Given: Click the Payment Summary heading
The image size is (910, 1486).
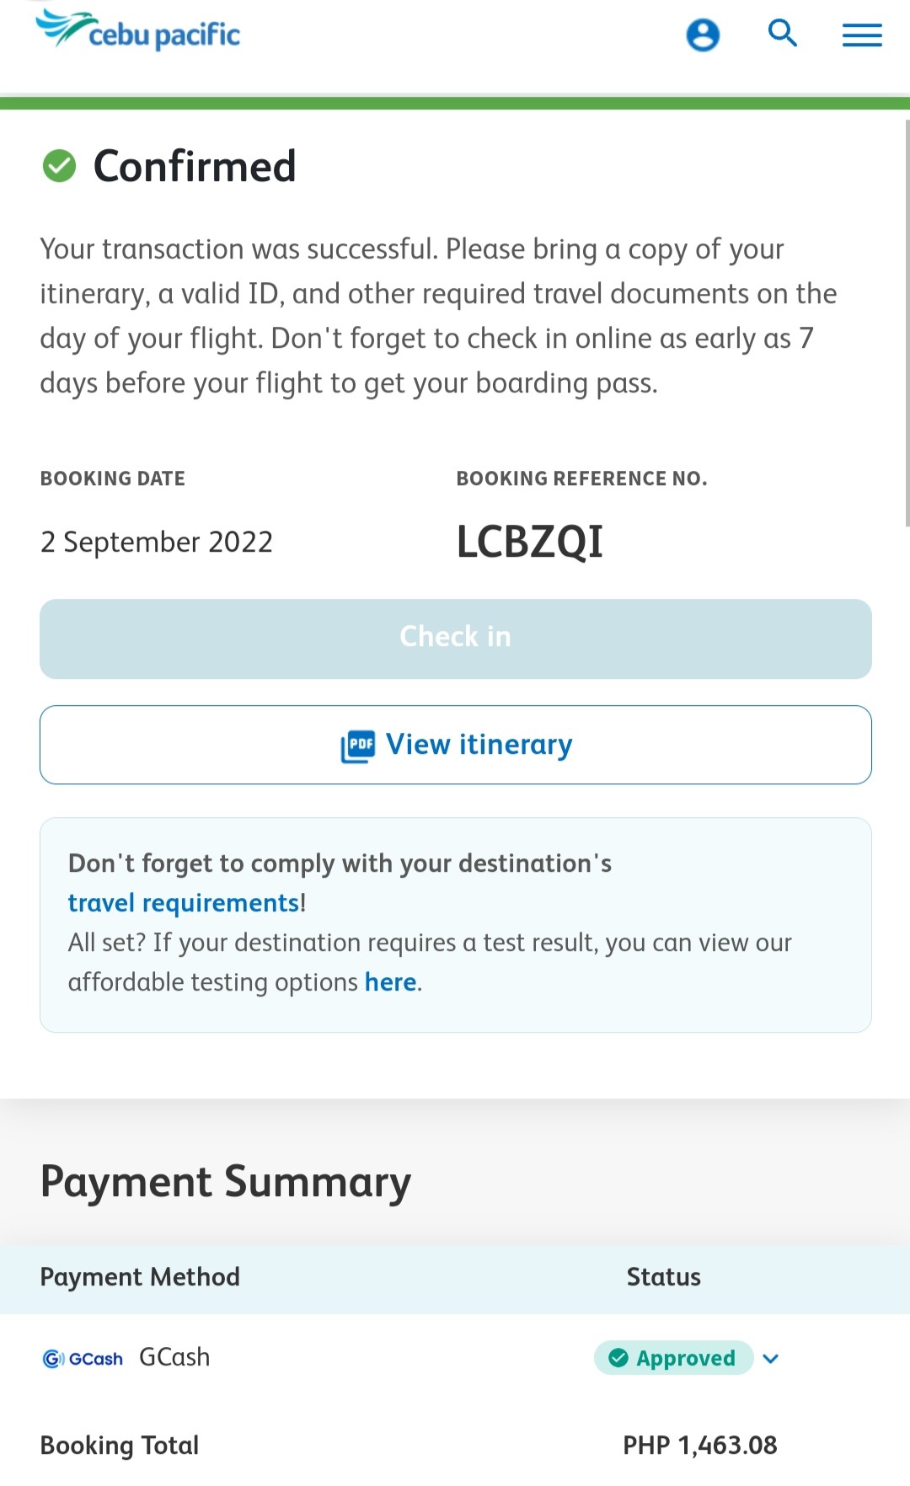Looking at the screenshot, I should point(226,1183).
